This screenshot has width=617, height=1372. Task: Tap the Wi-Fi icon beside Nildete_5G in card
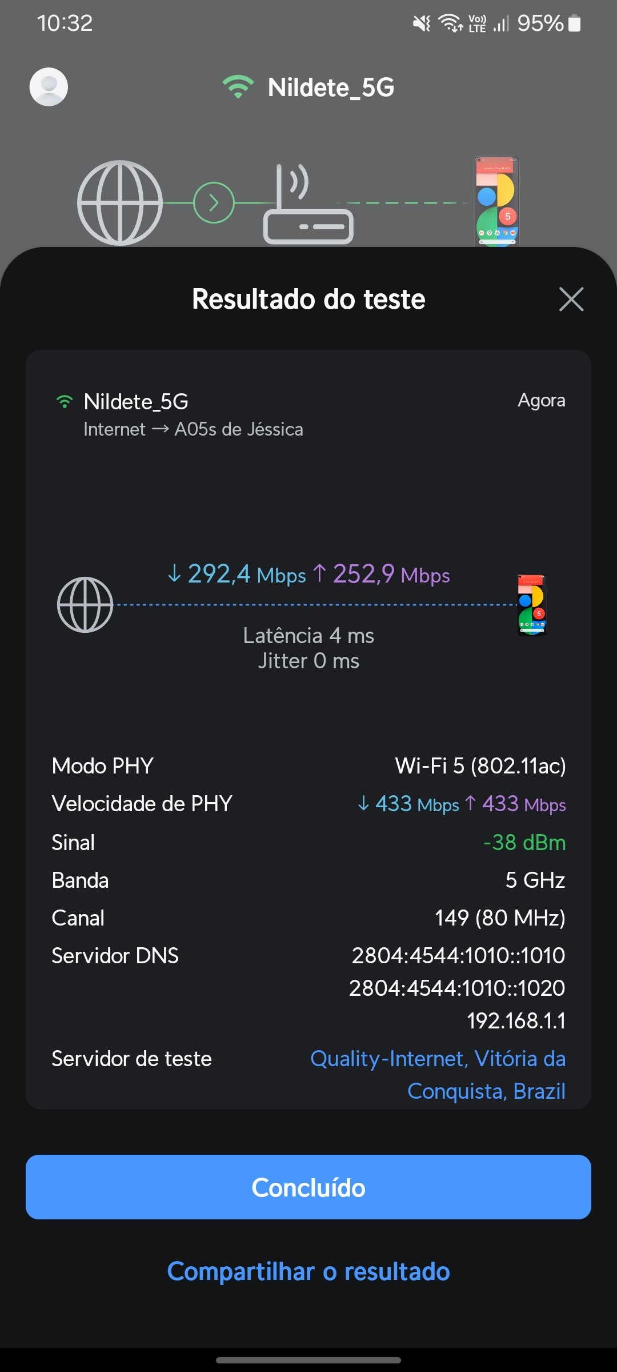coord(65,402)
